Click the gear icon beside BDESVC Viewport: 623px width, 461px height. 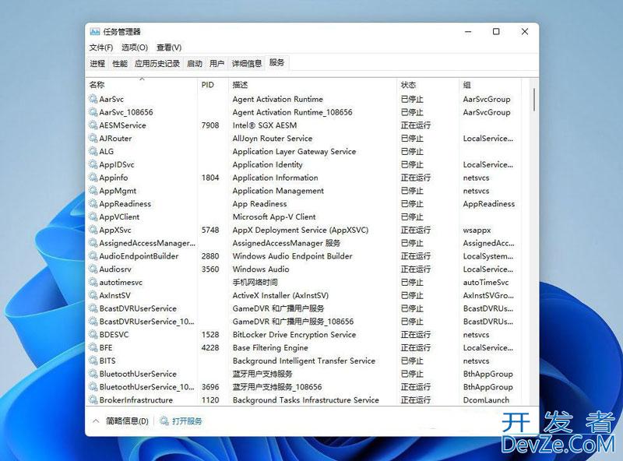click(93, 335)
